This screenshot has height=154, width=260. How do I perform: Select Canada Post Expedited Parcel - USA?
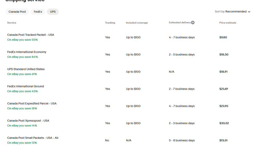click(x=32, y=103)
